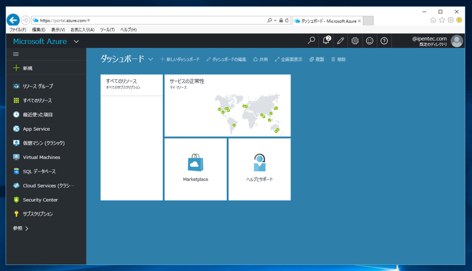Click the App Service sidebar icon
Screen dimensions: 472x271
point(16,129)
